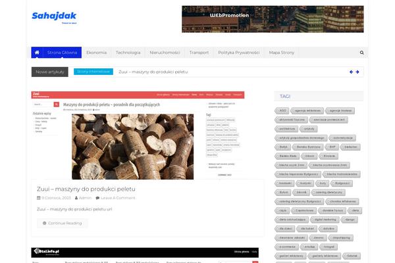Select the BHP tag
The height and width of the screenshot is (263, 395).
click(332, 147)
